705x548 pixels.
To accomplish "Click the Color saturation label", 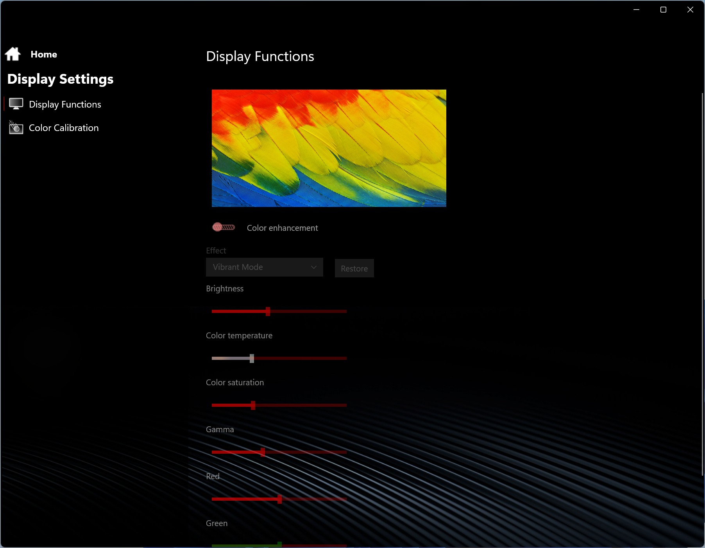I will tap(235, 383).
